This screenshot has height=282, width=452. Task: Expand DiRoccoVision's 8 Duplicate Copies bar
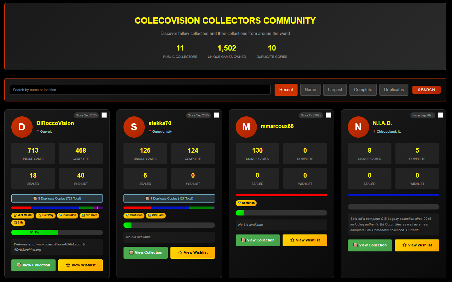click(x=57, y=199)
